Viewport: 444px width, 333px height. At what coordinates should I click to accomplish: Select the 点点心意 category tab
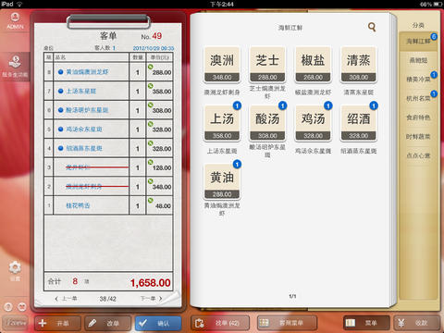[418, 155]
